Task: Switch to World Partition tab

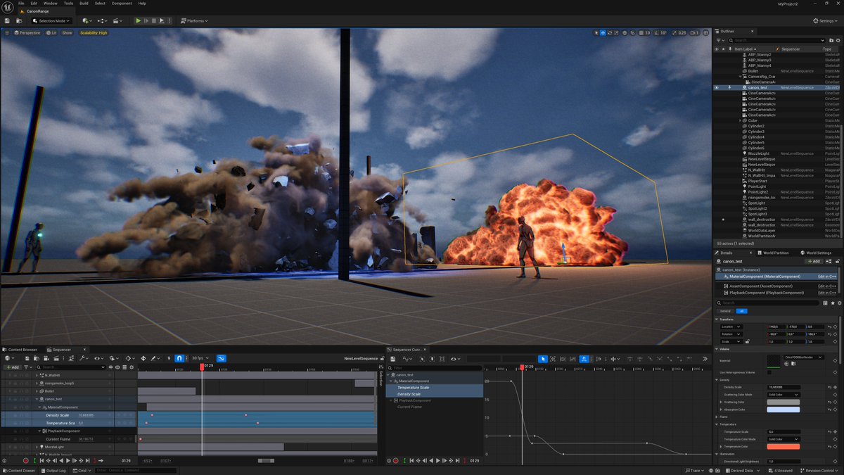Action: (x=773, y=253)
